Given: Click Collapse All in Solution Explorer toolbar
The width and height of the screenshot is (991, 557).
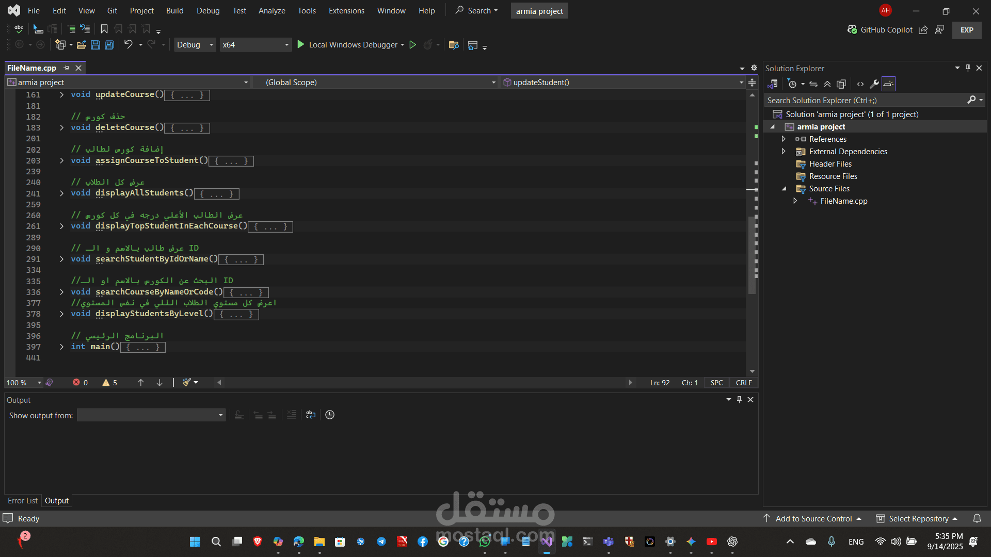Looking at the screenshot, I should click(x=827, y=84).
